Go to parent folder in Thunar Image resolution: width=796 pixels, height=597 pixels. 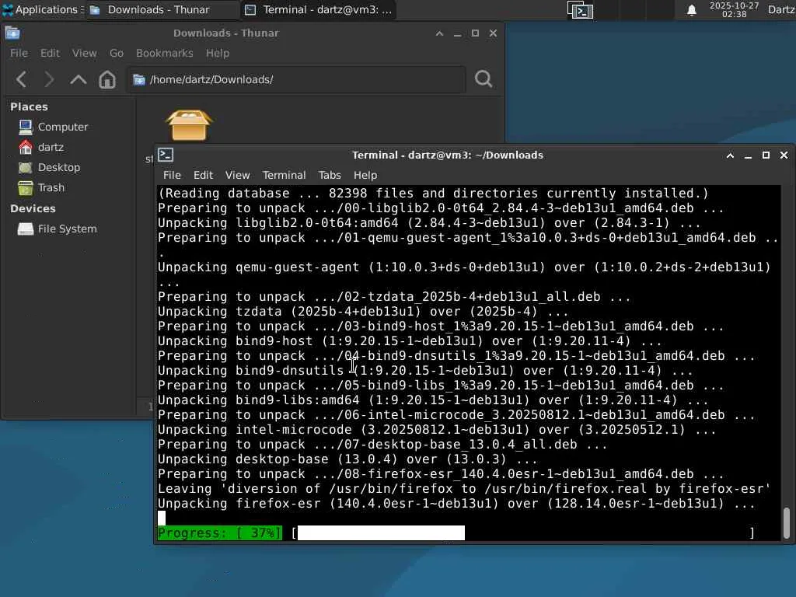coord(79,79)
